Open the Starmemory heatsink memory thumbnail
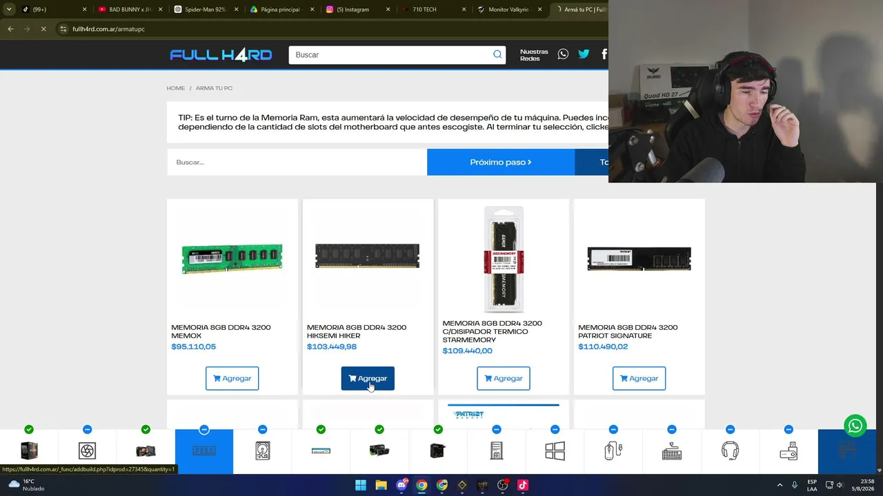 coord(504,259)
